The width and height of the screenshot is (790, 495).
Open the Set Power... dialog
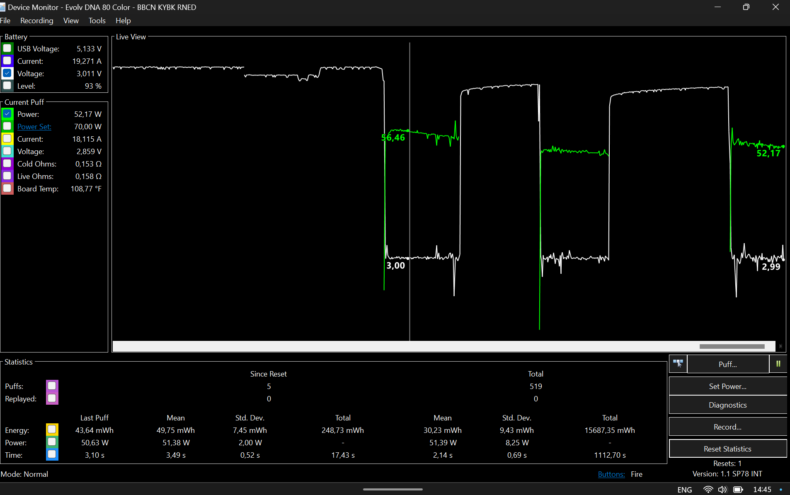(x=727, y=386)
